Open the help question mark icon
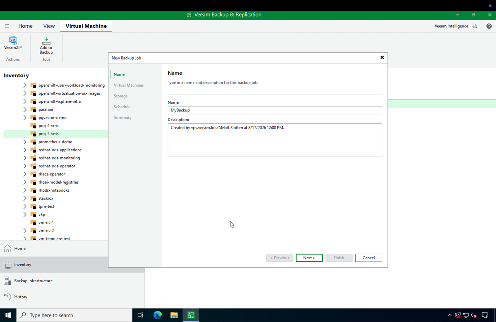The height and width of the screenshot is (322, 496). [x=489, y=26]
